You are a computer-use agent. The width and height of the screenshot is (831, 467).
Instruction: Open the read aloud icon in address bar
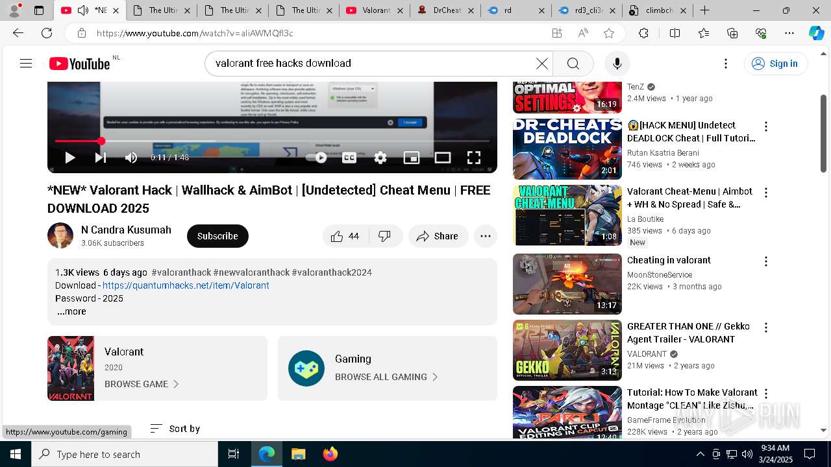[583, 33]
